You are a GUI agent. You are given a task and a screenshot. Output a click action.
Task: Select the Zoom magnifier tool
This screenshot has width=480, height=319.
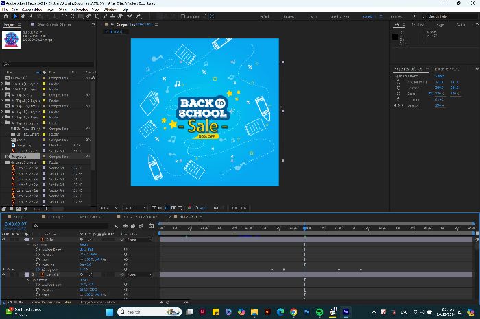tap(30, 16)
